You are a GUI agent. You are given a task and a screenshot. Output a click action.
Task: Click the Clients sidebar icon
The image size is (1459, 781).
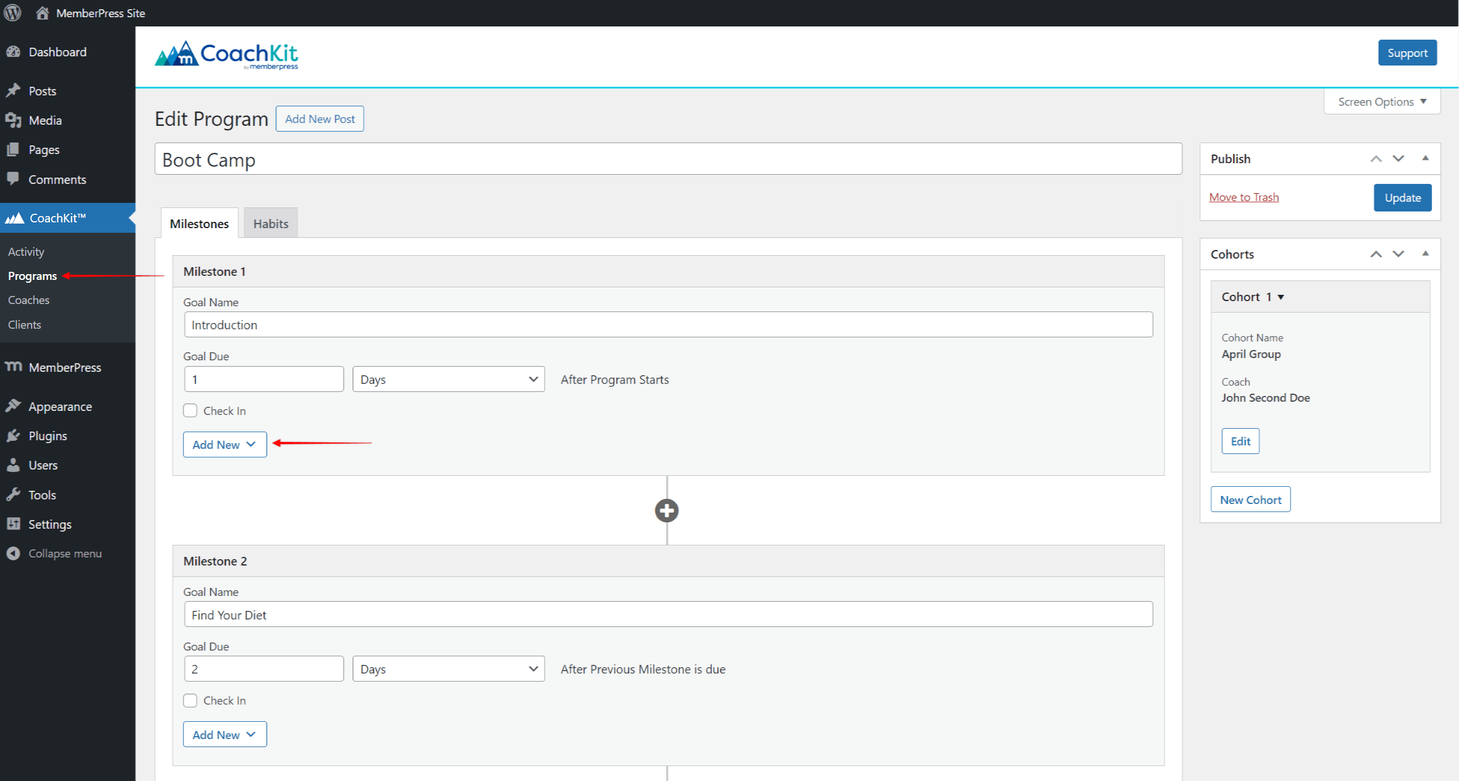[x=25, y=324]
